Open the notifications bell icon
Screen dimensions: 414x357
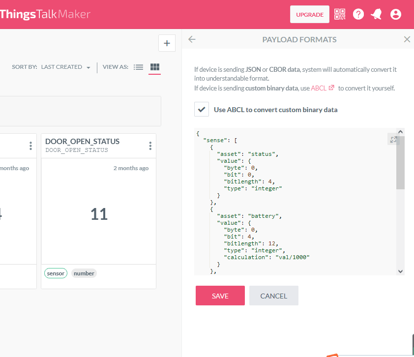pos(377,14)
